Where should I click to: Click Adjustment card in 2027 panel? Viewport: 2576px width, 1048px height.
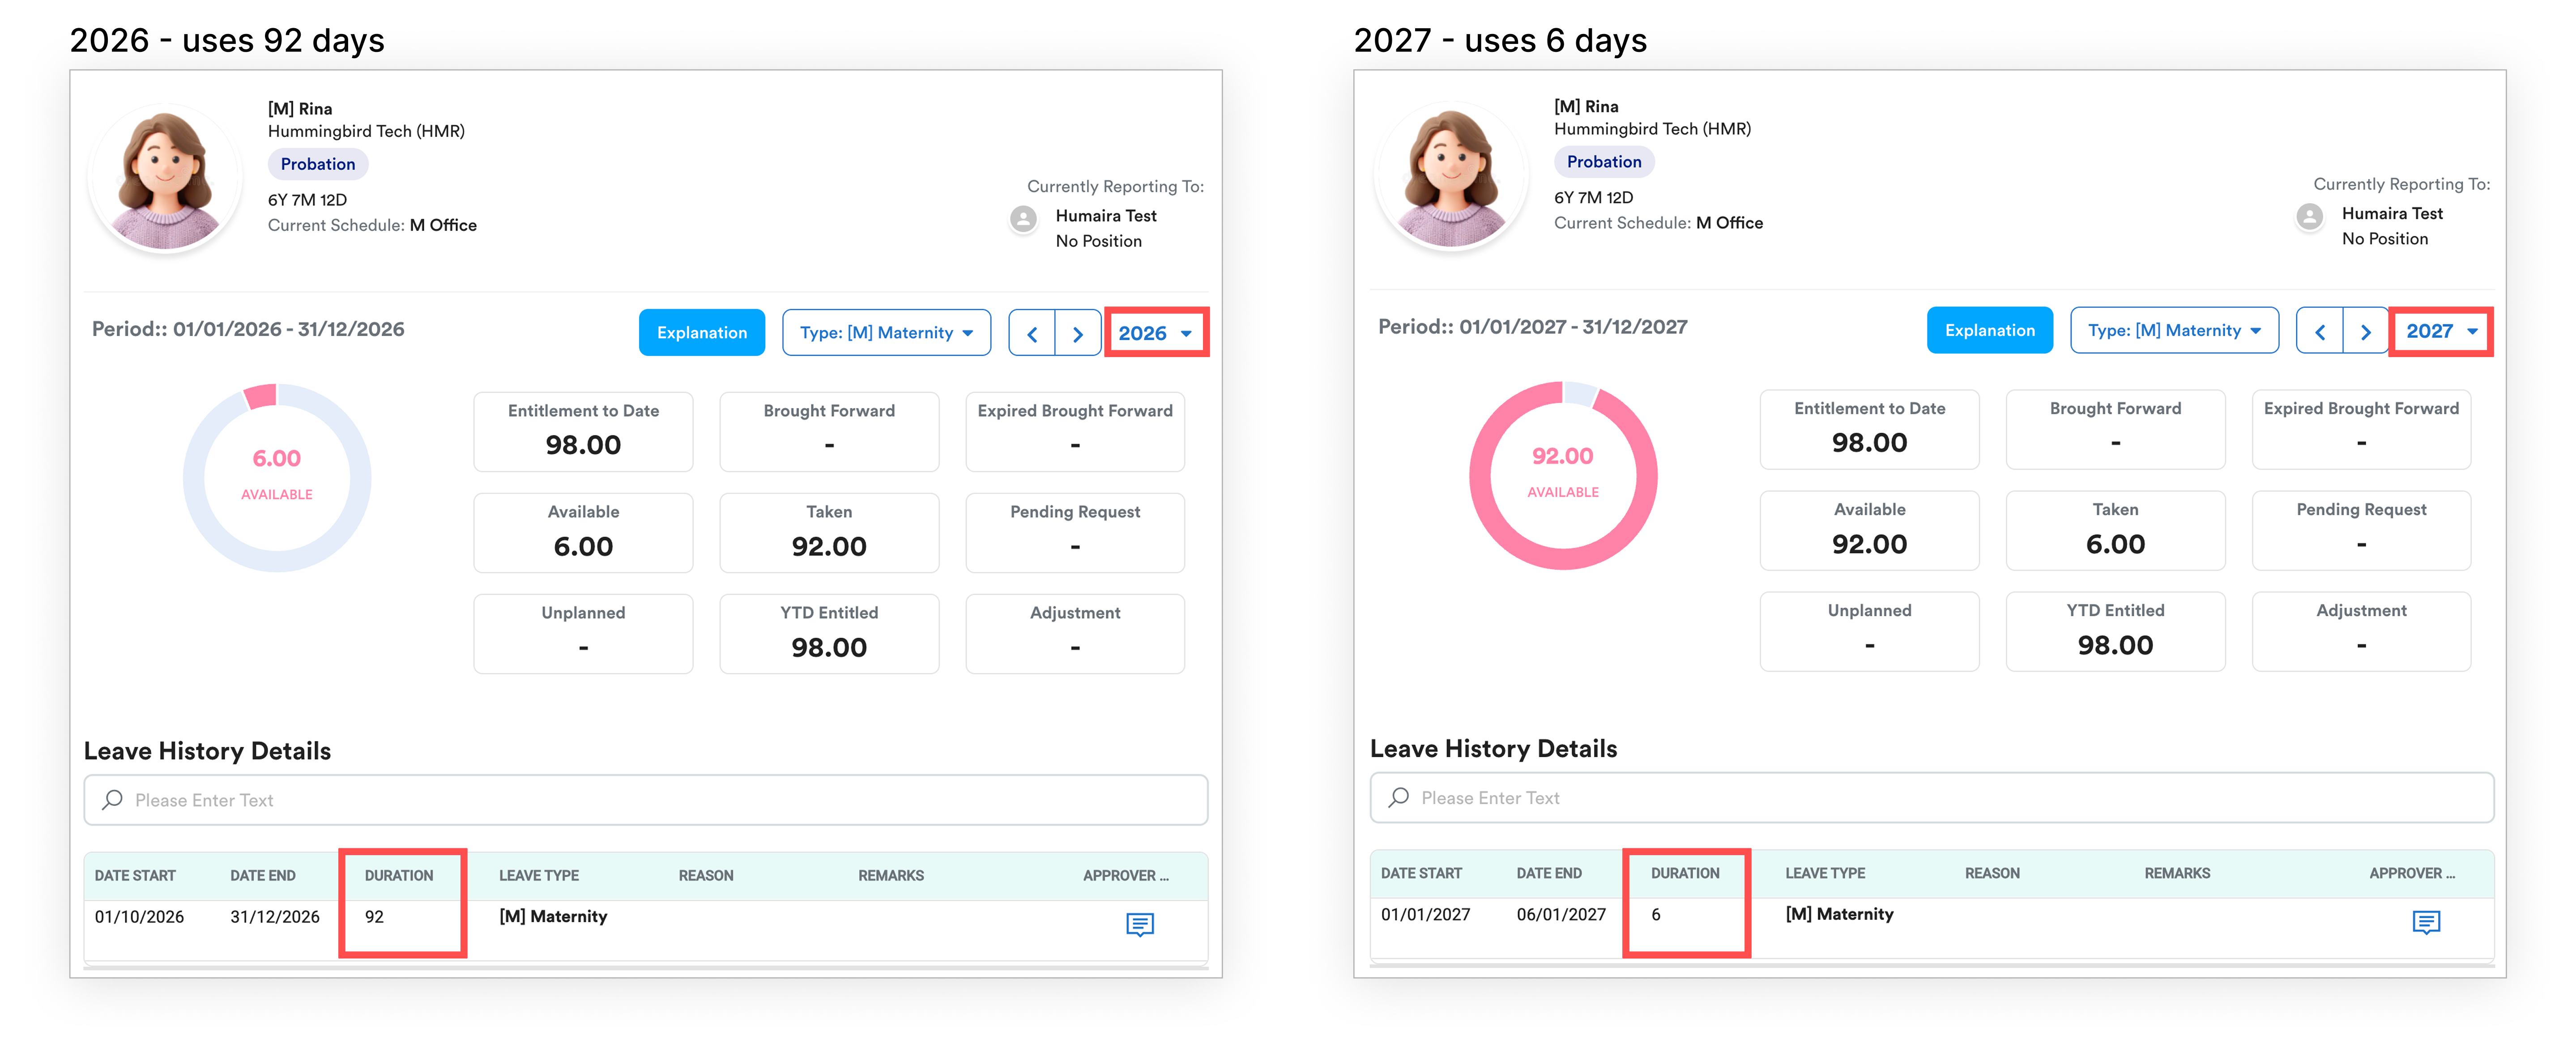point(2361,632)
